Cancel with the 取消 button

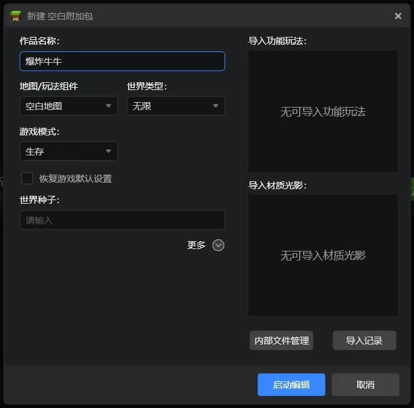click(365, 384)
